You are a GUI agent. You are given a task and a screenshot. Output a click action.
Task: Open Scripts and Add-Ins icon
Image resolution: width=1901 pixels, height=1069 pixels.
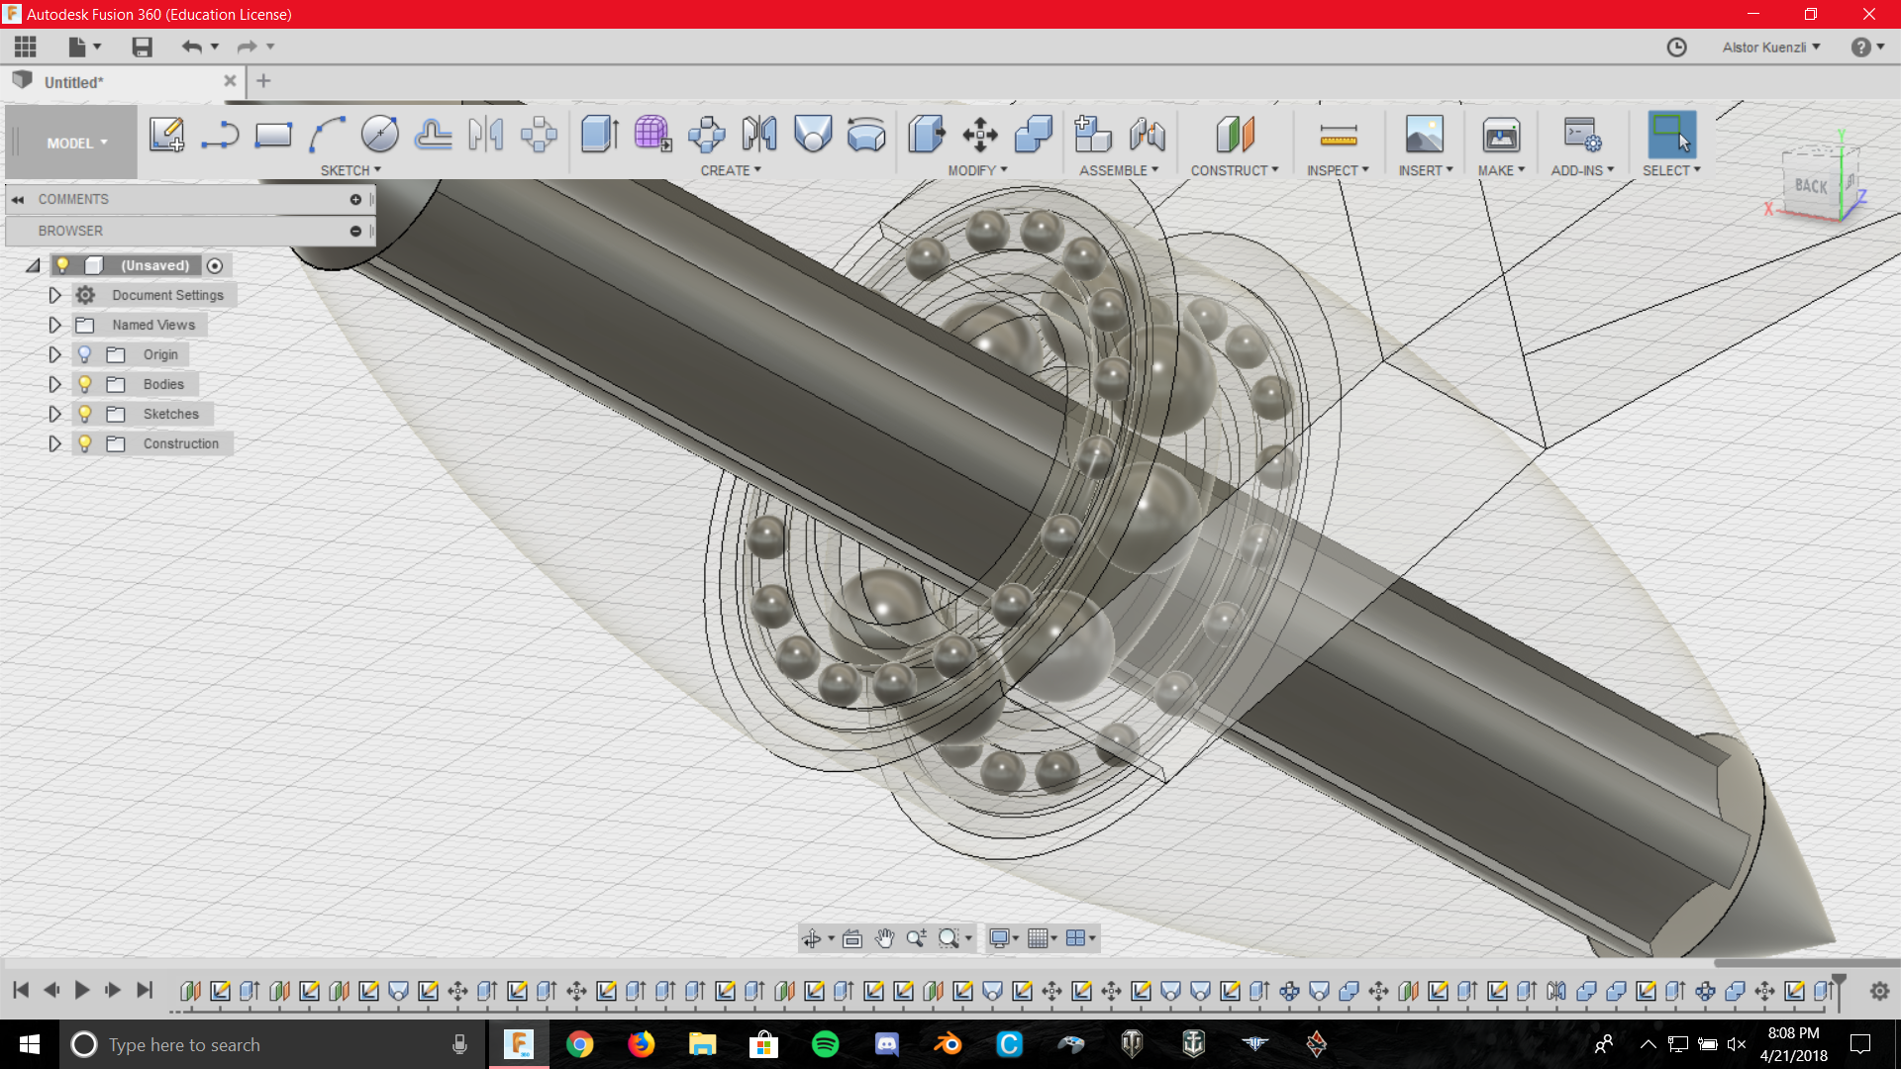pos(1582,135)
